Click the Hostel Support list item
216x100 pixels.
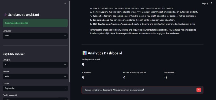coord(144,12)
